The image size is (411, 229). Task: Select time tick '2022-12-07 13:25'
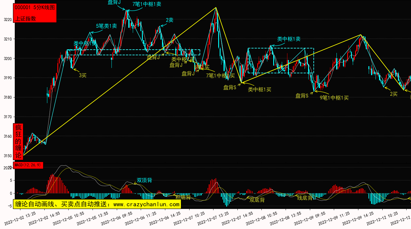coord(213,218)
